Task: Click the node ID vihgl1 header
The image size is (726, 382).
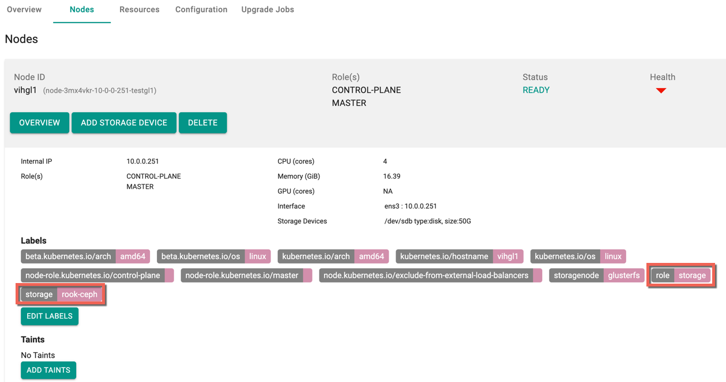Action: pos(25,90)
